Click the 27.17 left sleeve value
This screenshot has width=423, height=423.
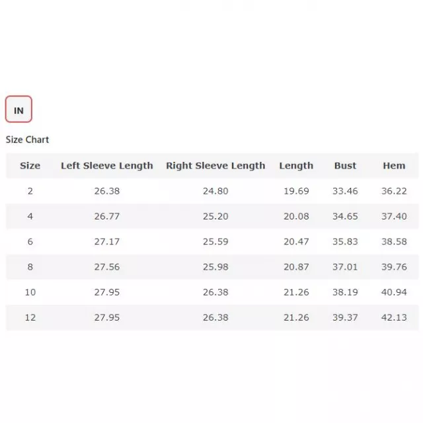click(107, 242)
